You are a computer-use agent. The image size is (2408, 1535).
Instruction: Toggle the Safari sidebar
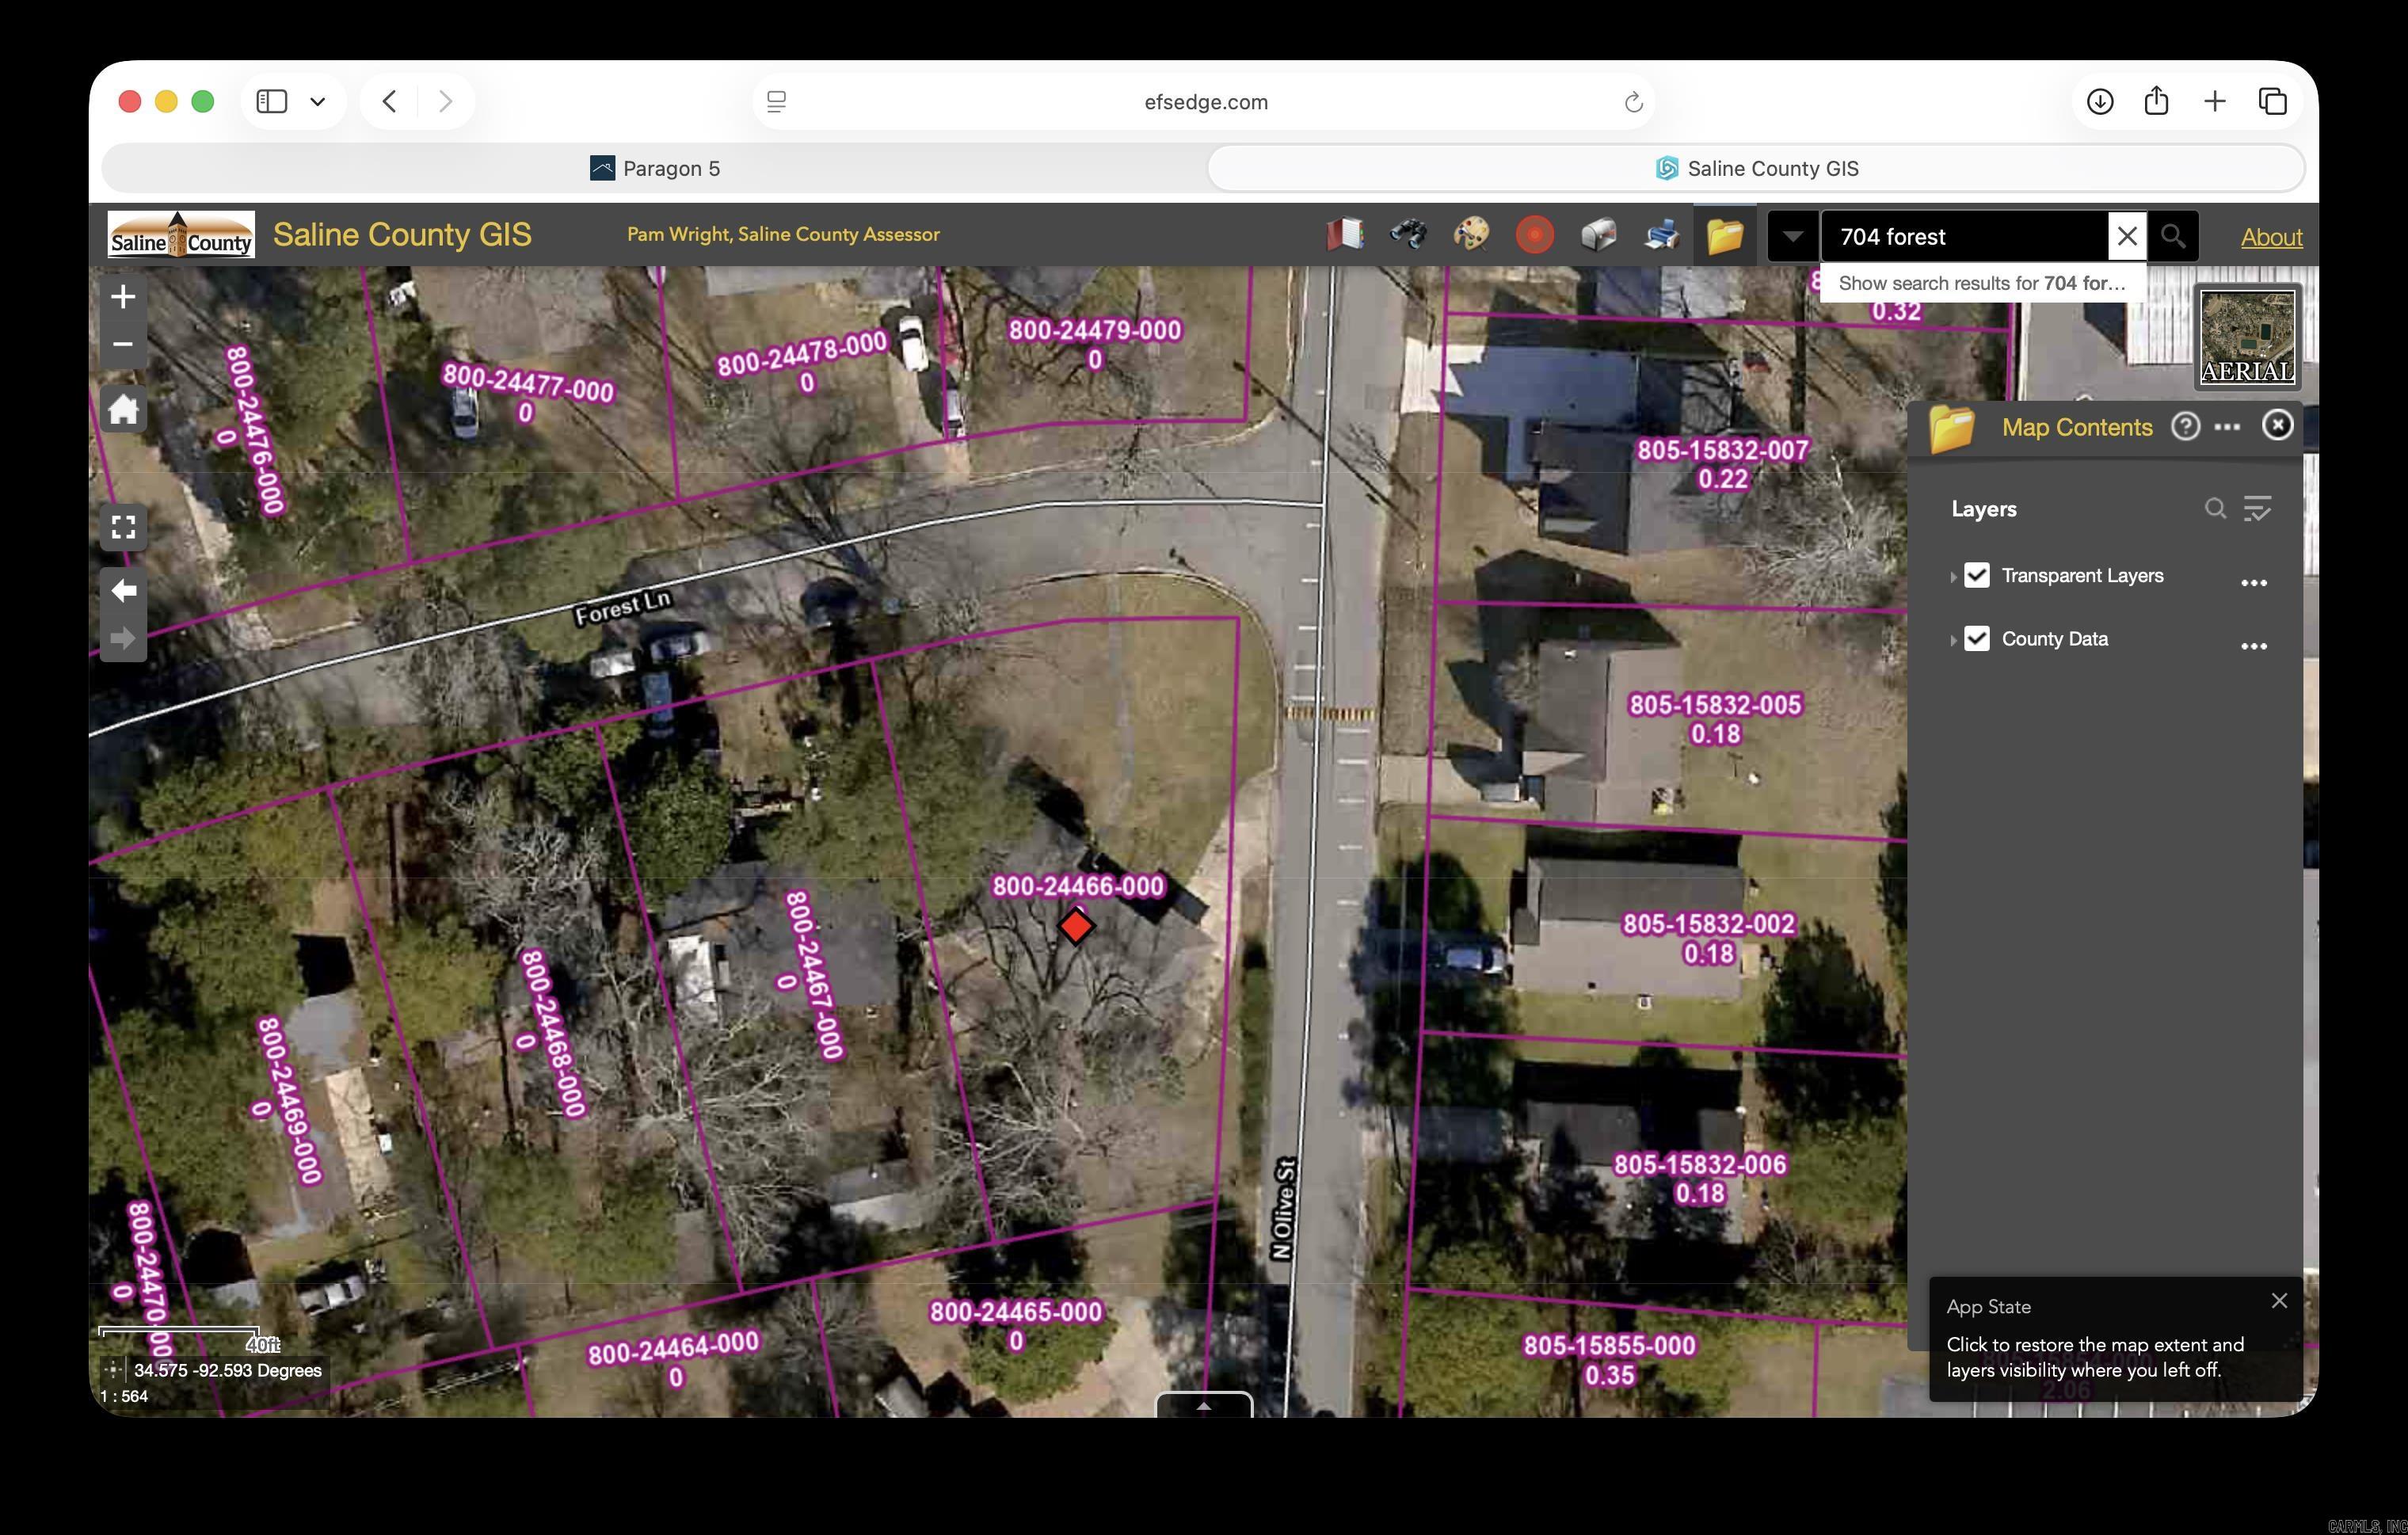(x=272, y=101)
